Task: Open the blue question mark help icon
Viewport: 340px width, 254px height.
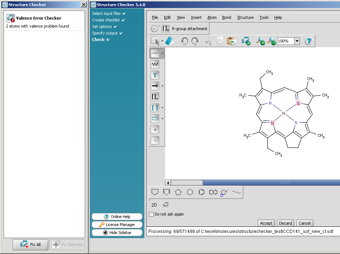Action: point(309,41)
